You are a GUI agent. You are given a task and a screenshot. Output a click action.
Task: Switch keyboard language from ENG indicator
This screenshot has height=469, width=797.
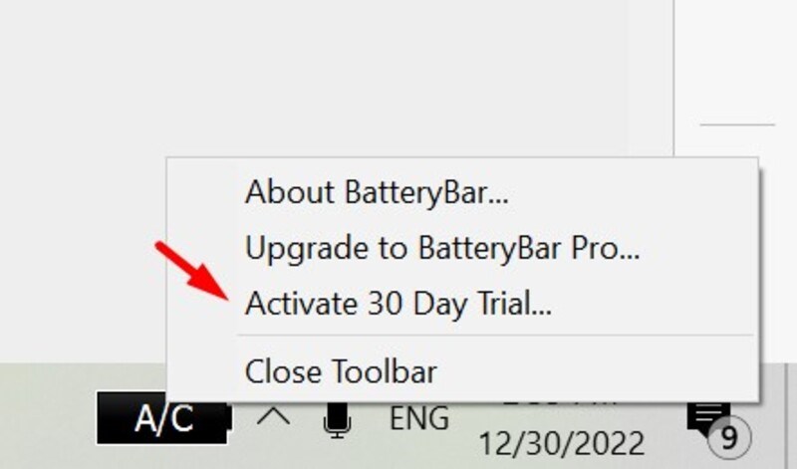[418, 418]
